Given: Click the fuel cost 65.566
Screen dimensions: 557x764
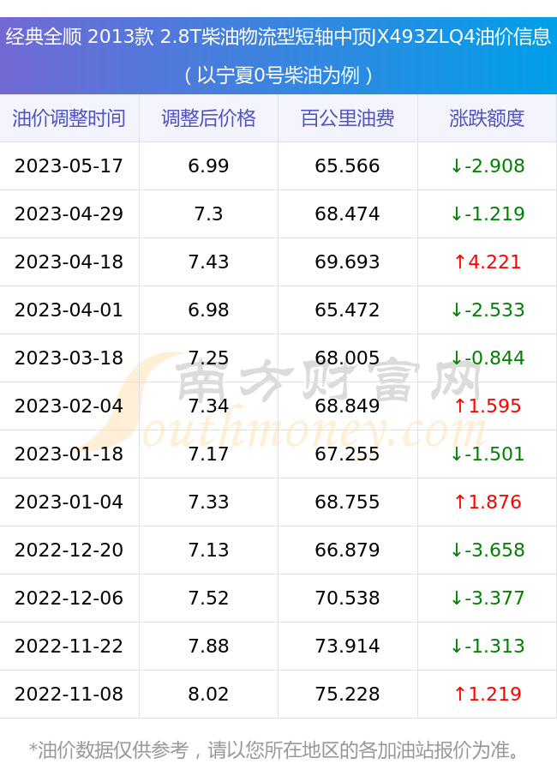Looking at the screenshot, I should pyautogui.click(x=347, y=165).
